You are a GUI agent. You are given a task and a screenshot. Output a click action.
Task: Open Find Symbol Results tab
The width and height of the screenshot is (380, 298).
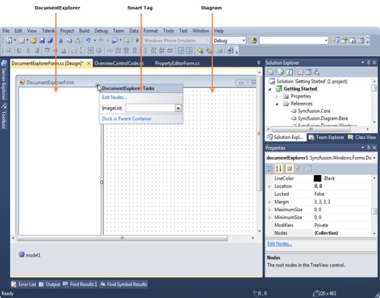[124, 284]
